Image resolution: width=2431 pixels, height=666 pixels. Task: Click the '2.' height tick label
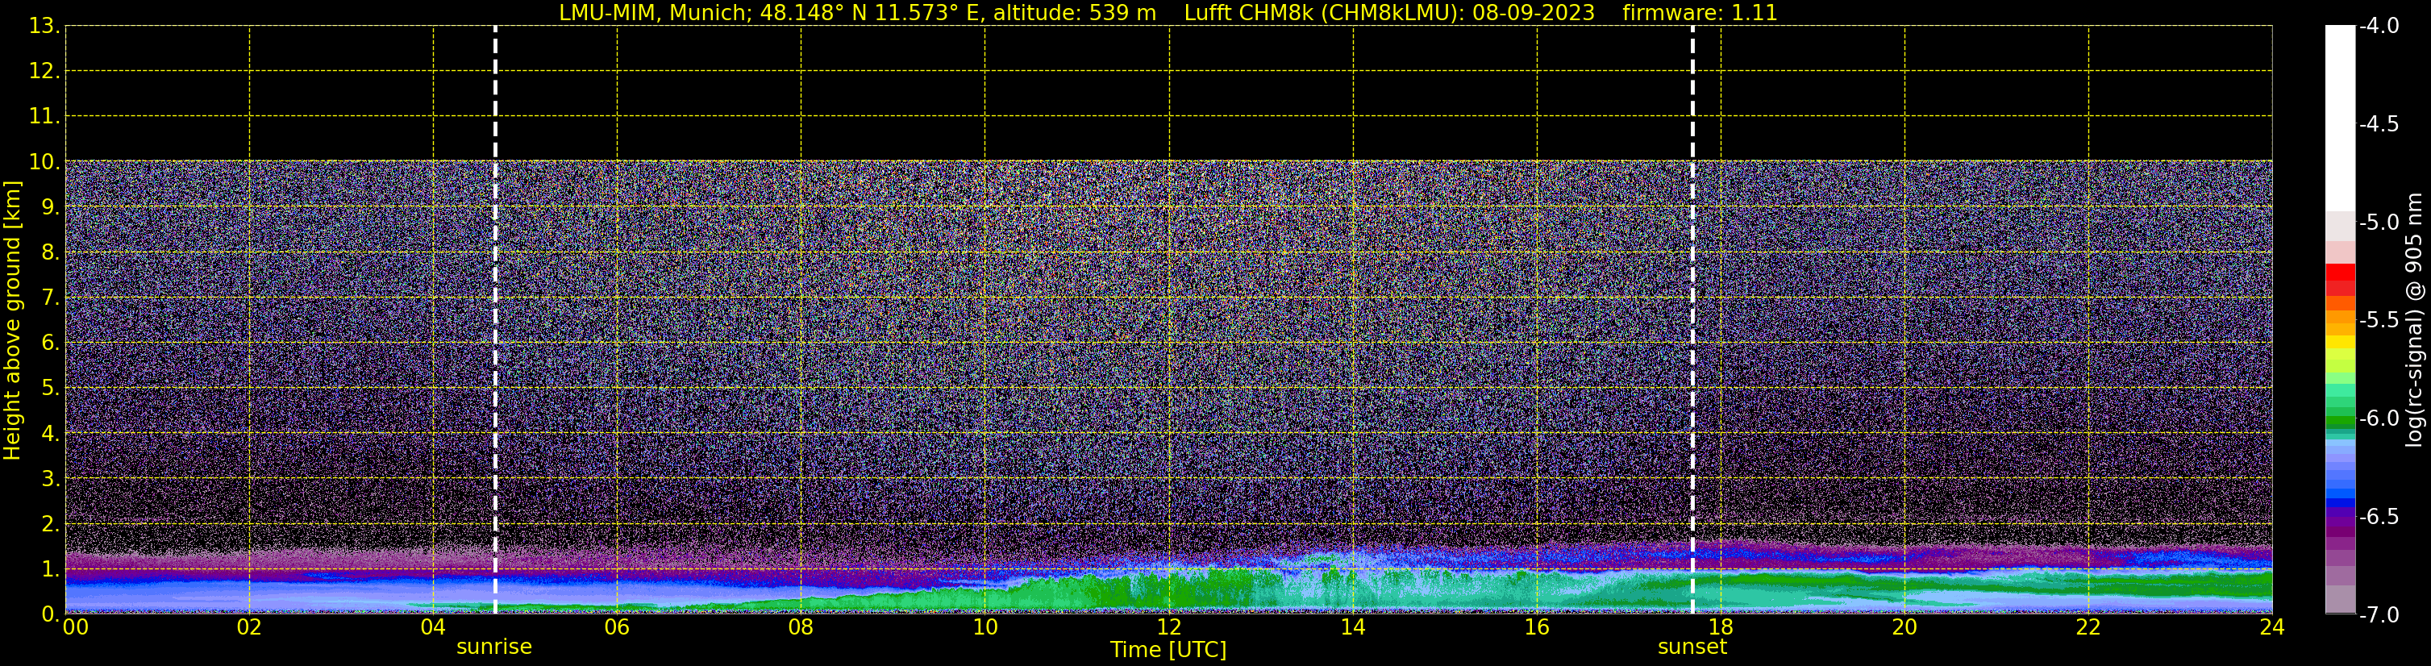[50, 523]
